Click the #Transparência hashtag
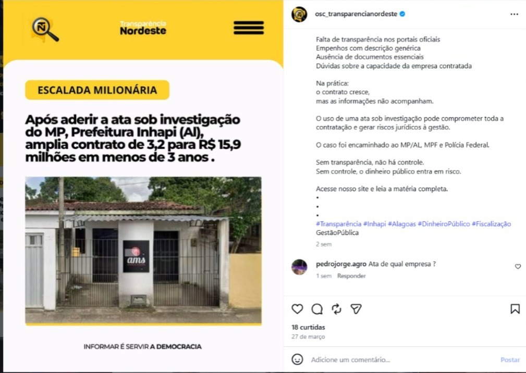 pyautogui.click(x=338, y=224)
